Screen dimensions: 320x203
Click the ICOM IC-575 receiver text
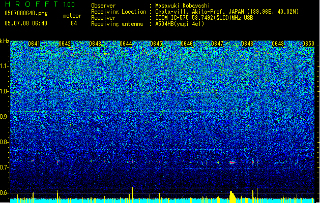[204, 18]
